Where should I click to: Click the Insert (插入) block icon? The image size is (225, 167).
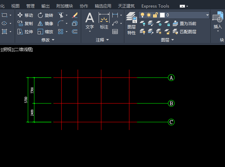click(x=217, y=20)
